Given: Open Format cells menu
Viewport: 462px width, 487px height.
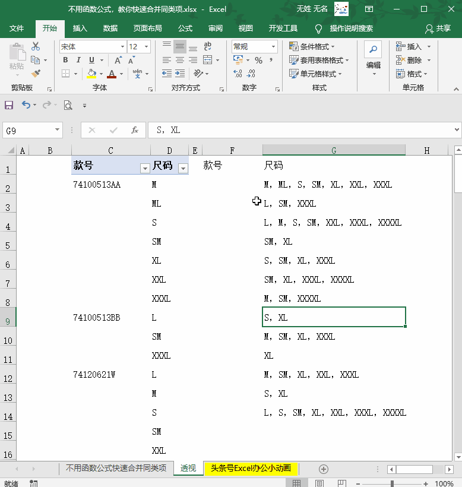Looking at the screenshot, I should pyautogui.click(x=412, y=74).
